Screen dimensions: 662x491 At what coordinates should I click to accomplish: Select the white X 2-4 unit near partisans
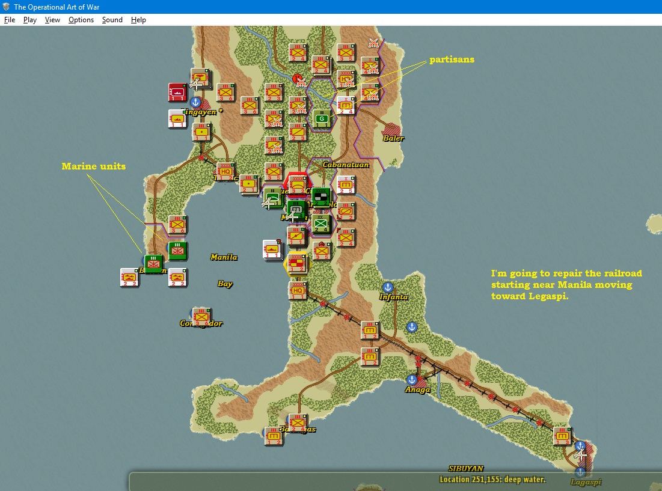(x=346, y=105)
